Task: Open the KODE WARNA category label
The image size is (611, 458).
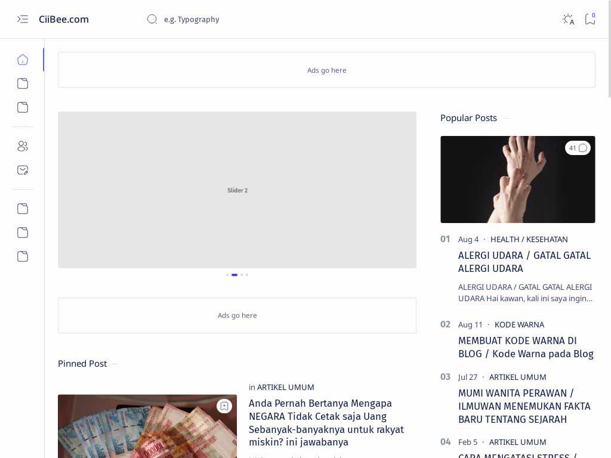Action: coord(519,324)
